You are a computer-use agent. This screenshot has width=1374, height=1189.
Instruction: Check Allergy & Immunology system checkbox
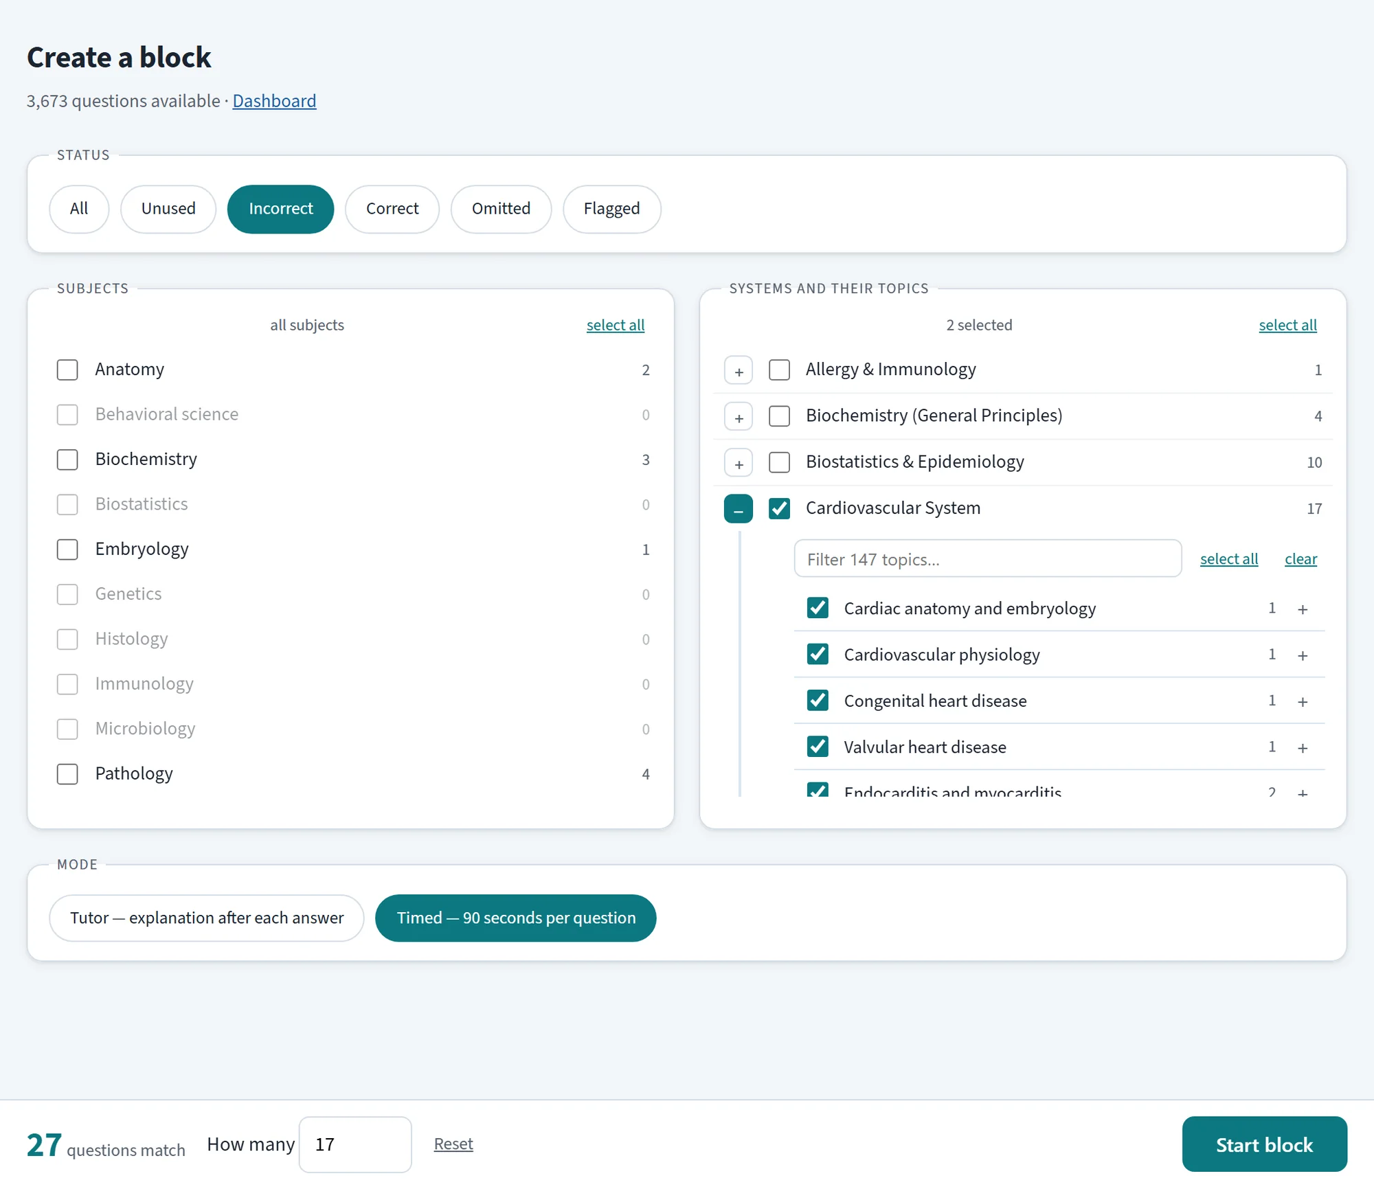pos(779,370)
